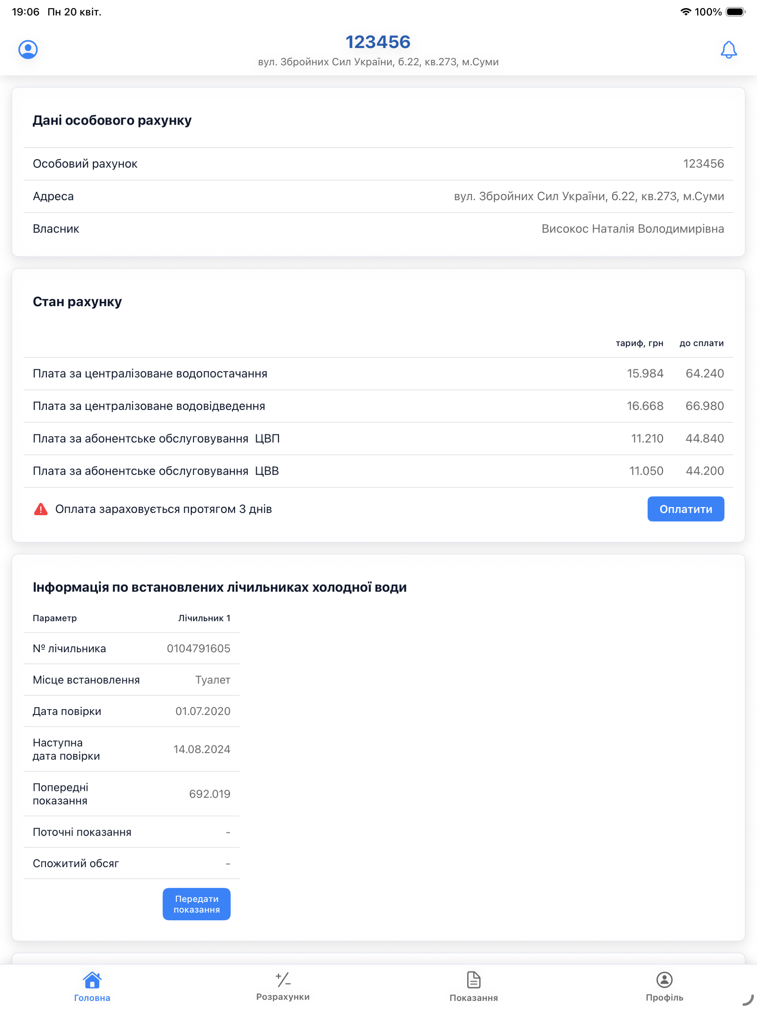Tap the Розрахунки plus-minus icon
This screenshot has height=1009, width=757.
283,979
